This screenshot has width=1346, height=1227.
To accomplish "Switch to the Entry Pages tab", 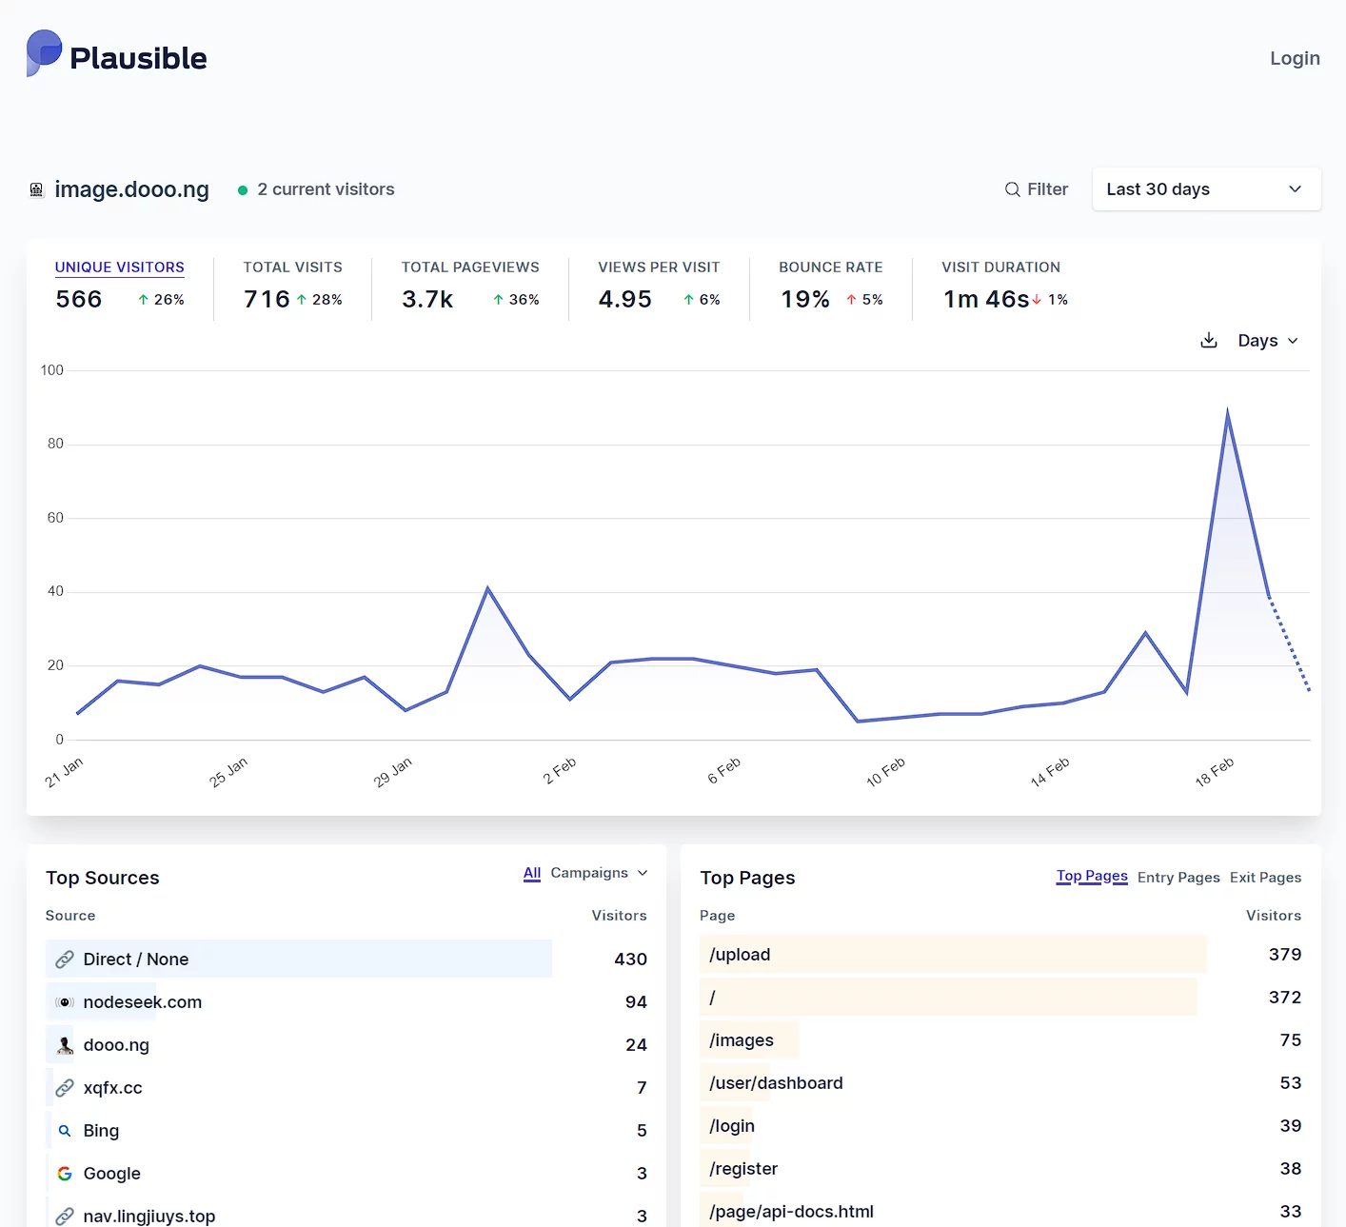I will (x=1178, y=878).
